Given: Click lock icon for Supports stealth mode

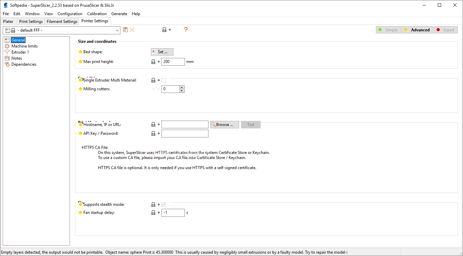Looking at the screenshot, I should [153, 204].
